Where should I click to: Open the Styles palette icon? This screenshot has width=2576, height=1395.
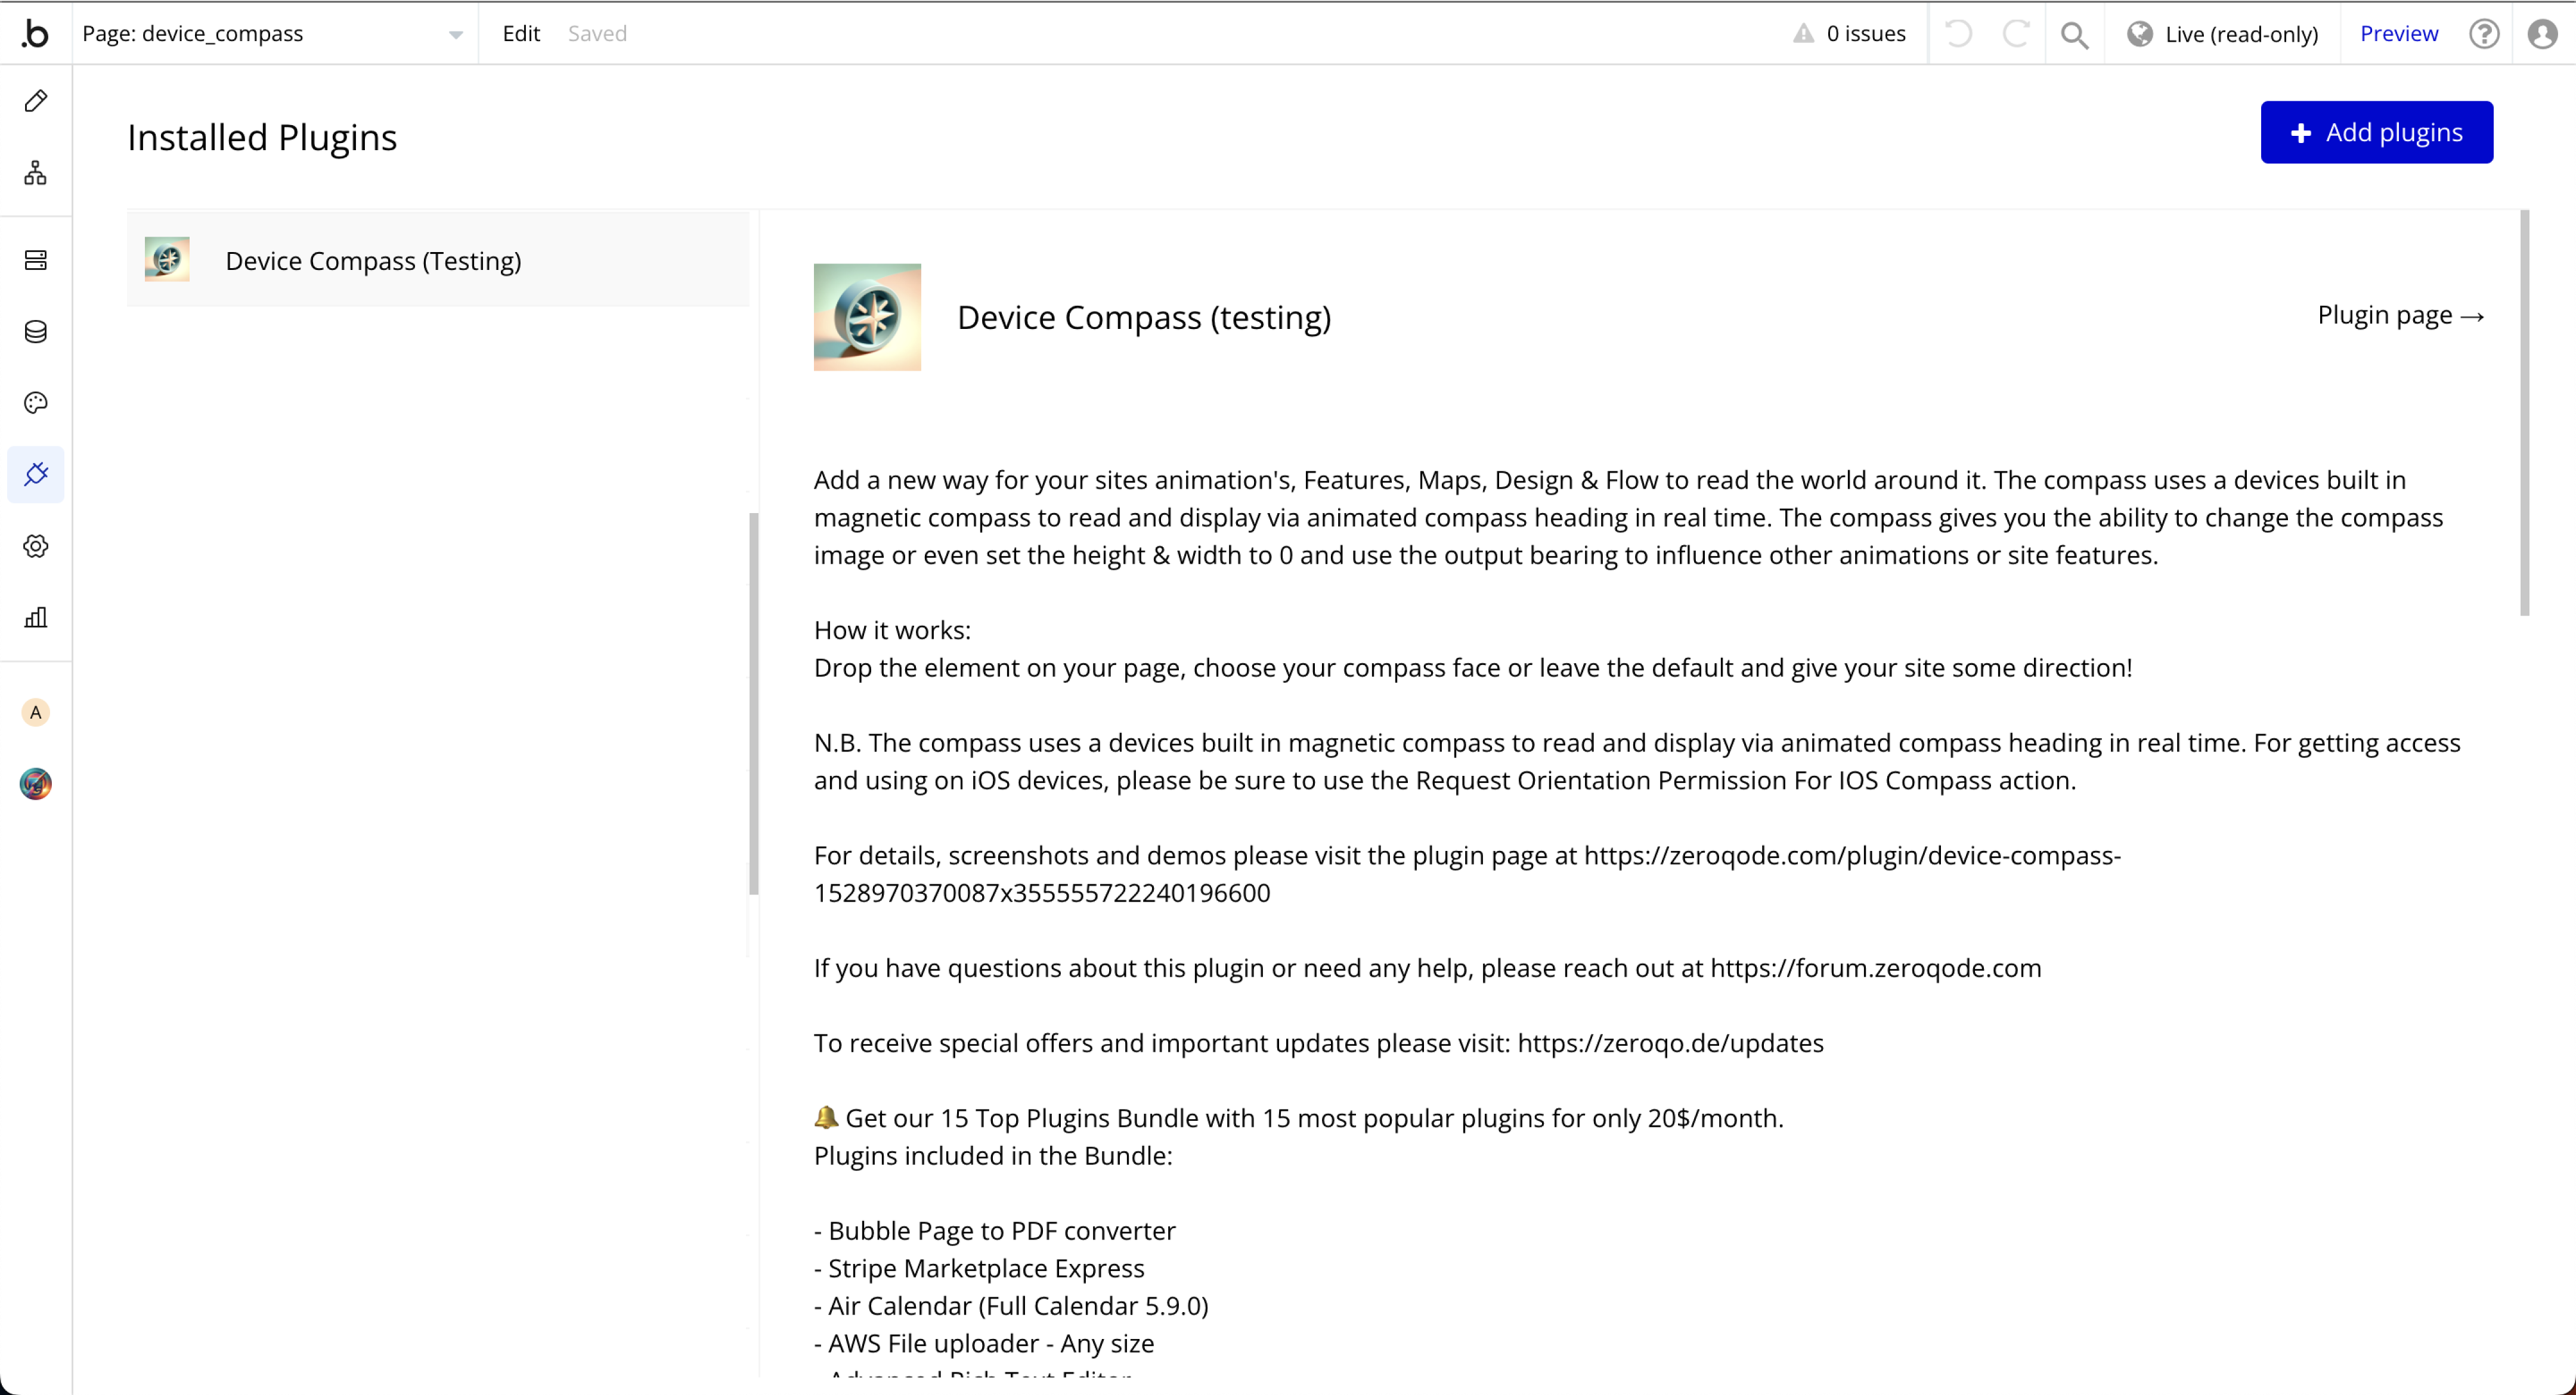click(36, 403)
